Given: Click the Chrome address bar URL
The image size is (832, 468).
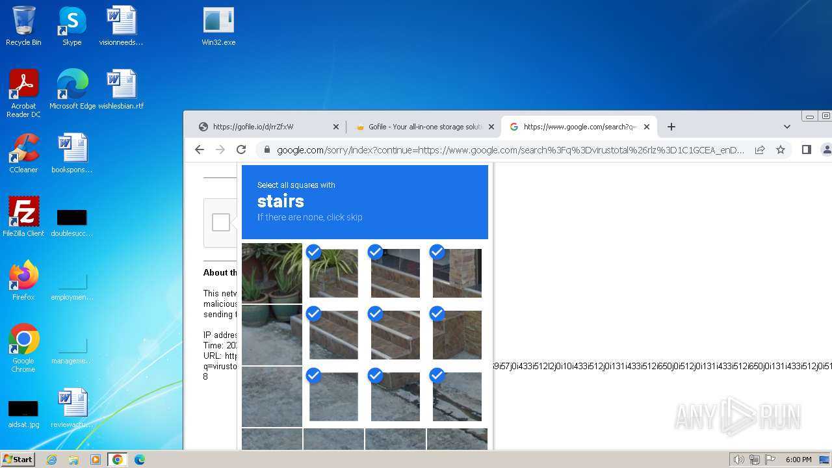Looking at the screenshot, I should [510, 150].
